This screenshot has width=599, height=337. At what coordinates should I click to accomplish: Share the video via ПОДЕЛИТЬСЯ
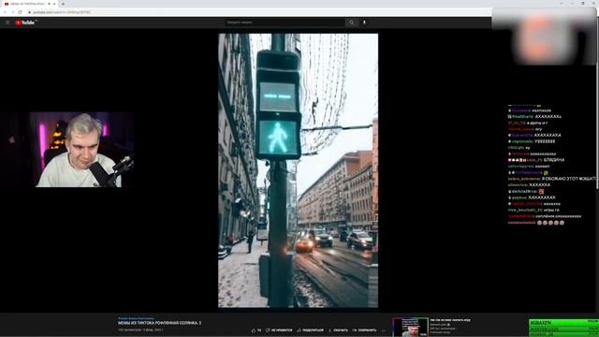310,330
